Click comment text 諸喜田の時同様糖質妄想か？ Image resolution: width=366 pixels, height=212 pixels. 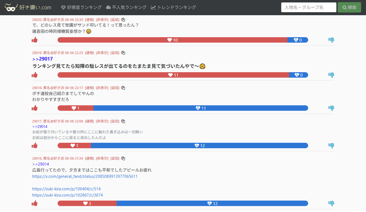click(x=59, y=31)
